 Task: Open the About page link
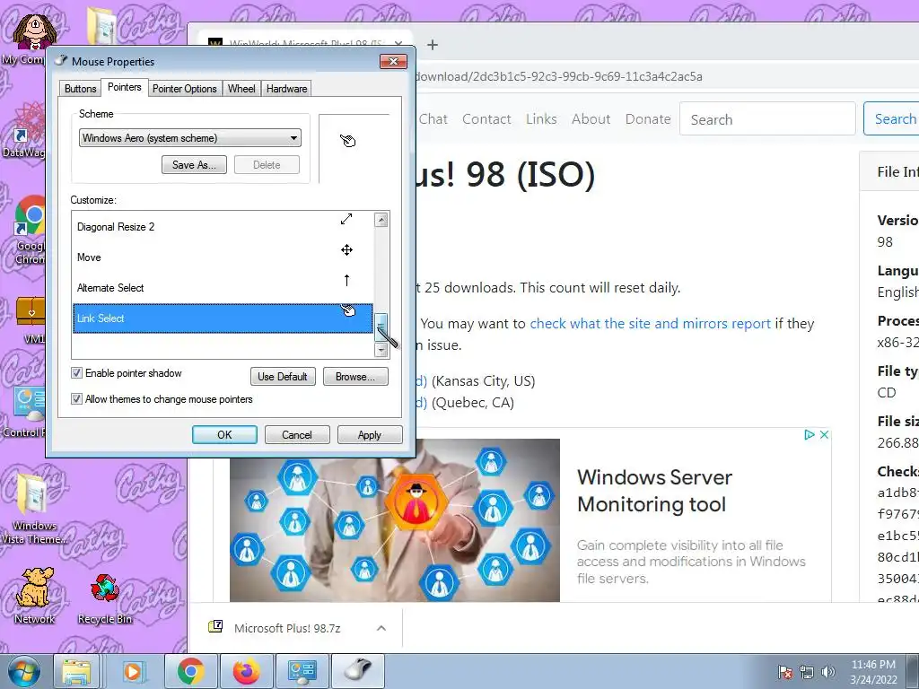tap(591, 119)
